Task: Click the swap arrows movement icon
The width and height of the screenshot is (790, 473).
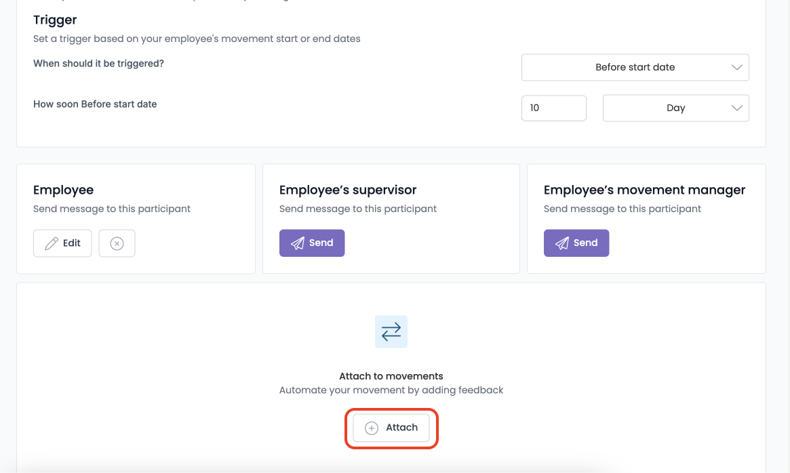Action: pyautogui.click(x=391, y=331)
